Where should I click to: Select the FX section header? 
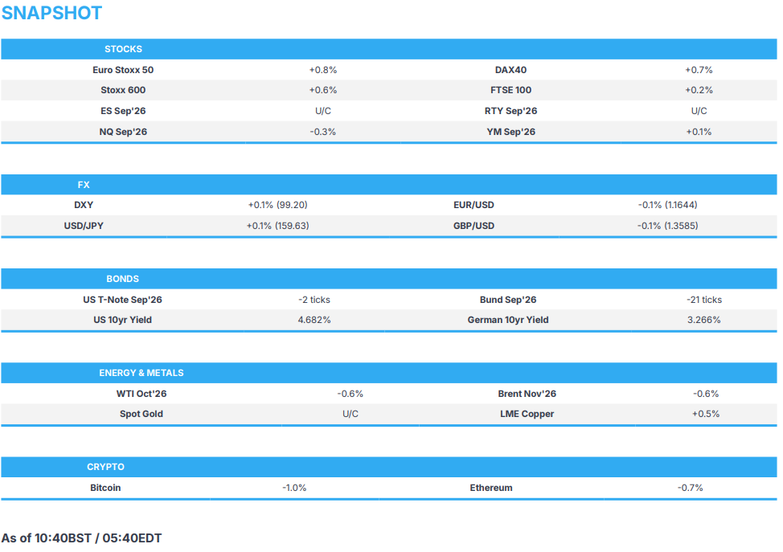click(x=84, y=185)
